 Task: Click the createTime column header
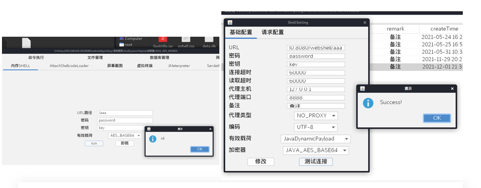(442, 29)
